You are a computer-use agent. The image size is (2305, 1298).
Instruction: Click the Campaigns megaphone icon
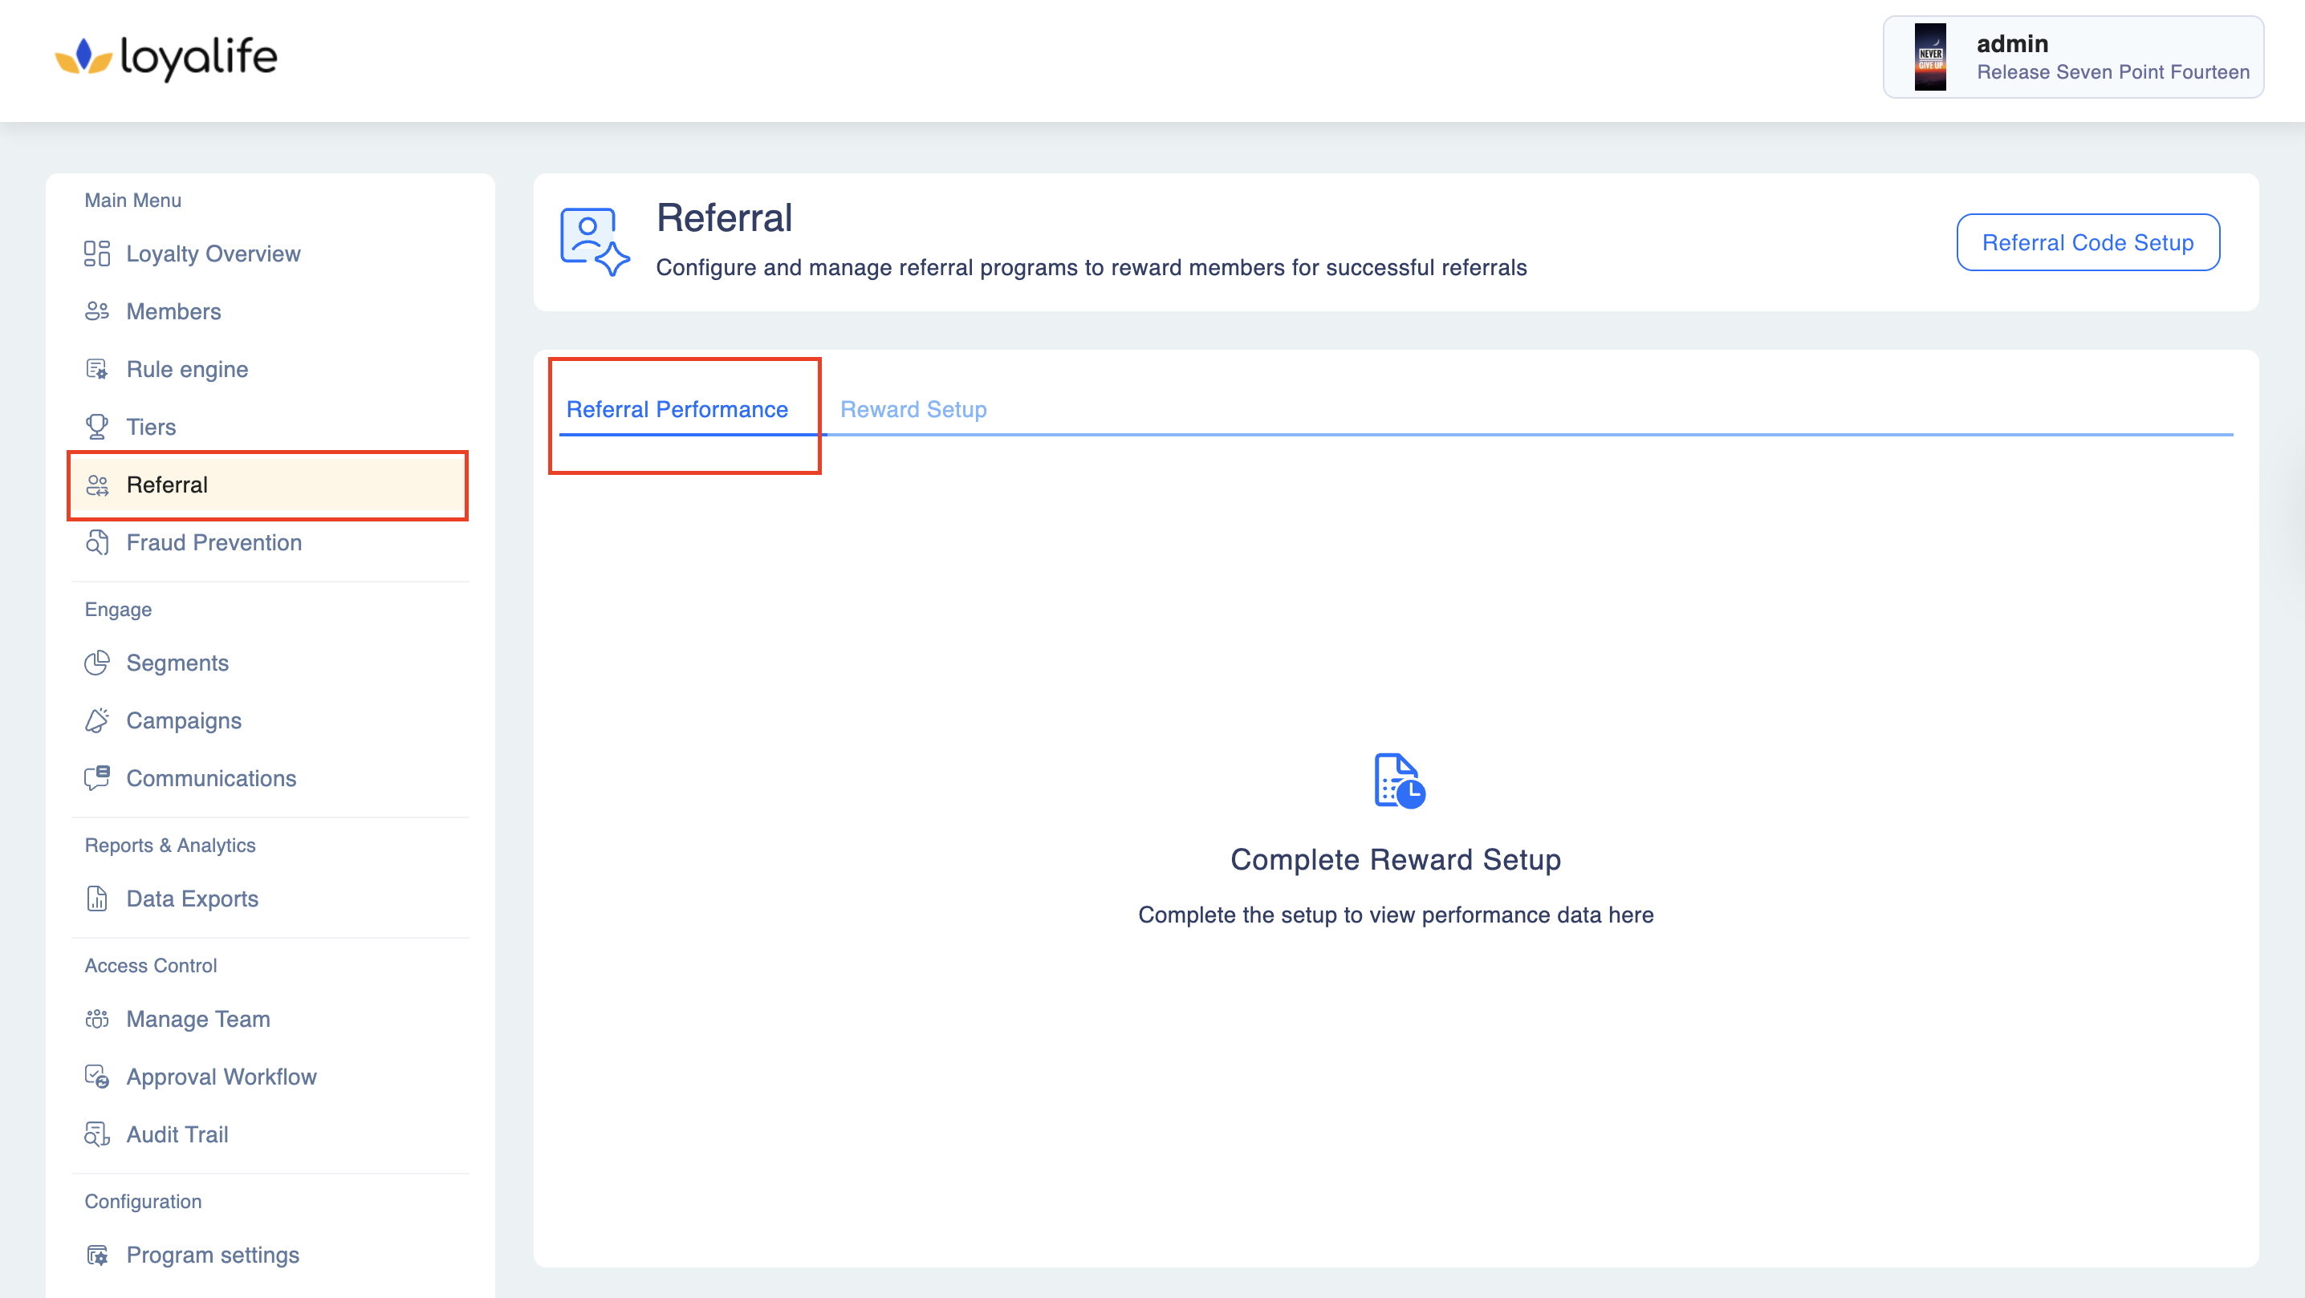tap(96, 720)
